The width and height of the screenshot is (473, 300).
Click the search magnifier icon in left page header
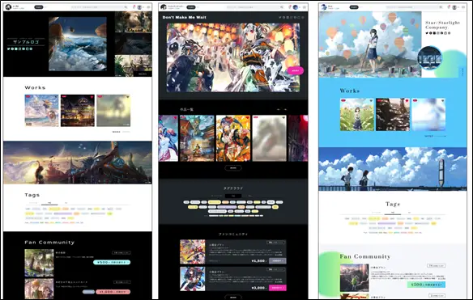(x=126, y=7)
